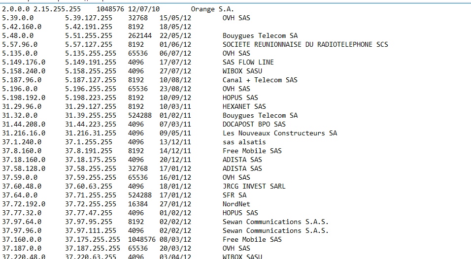Viewport: 471px width, 259px height.
Task: Click IP address 5.39.0.0
Action: pos(18,18)
